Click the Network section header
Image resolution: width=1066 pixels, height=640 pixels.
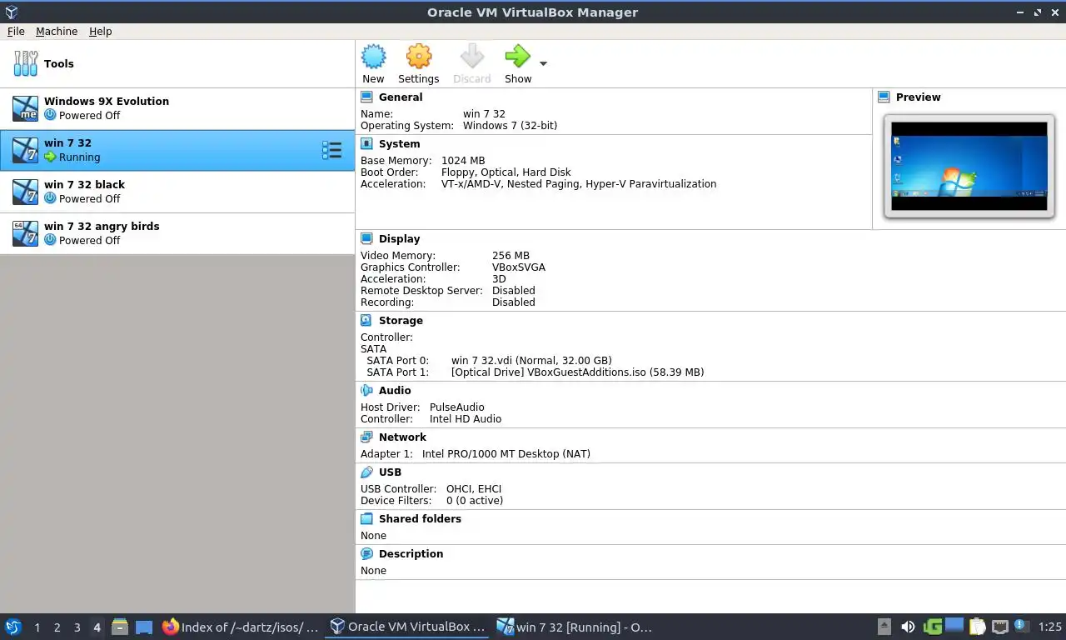coord(402,437)
